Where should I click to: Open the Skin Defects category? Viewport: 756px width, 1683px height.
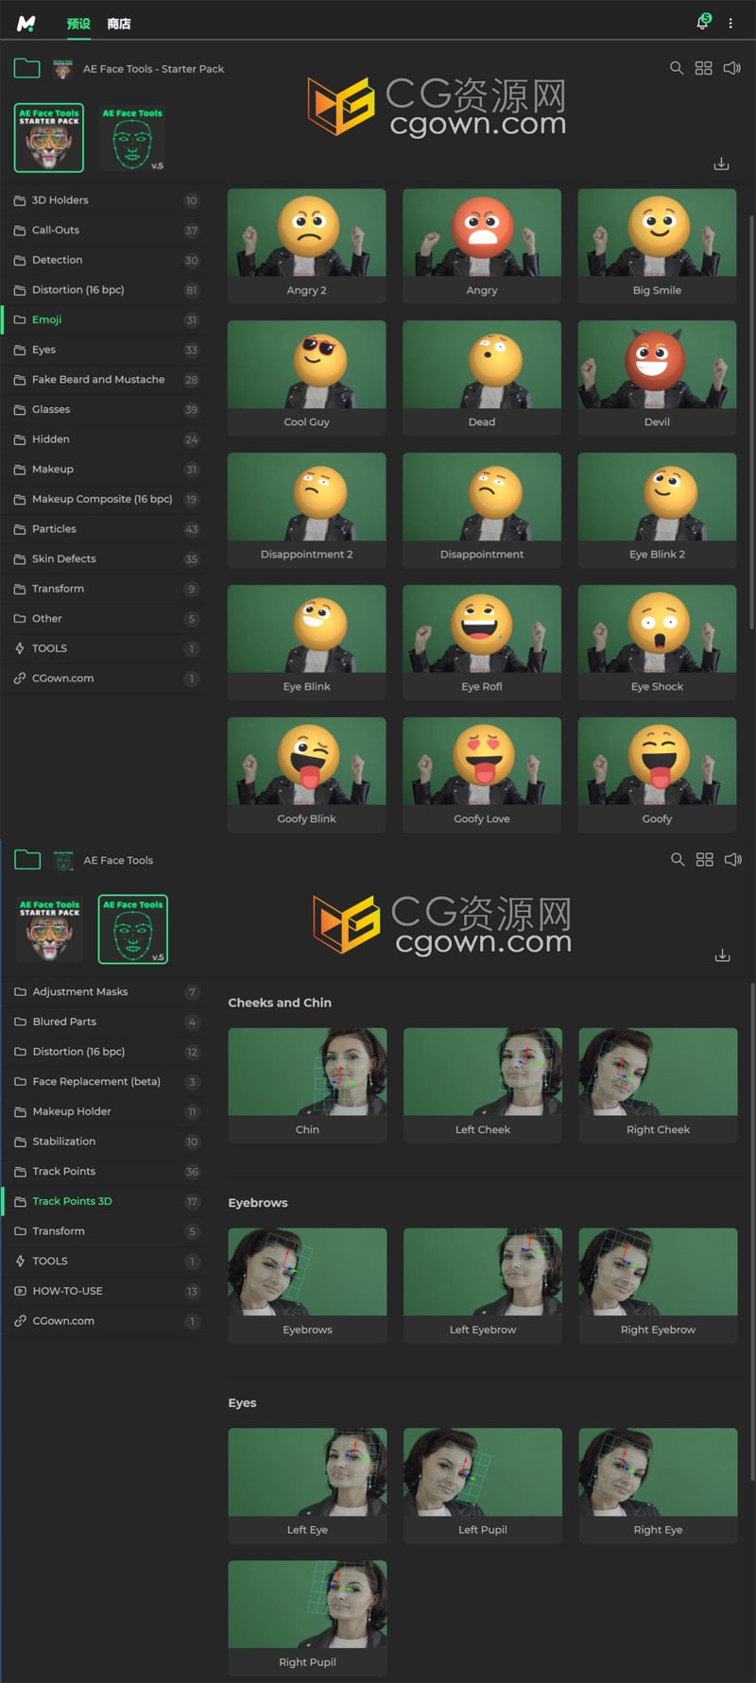point(102,558)
